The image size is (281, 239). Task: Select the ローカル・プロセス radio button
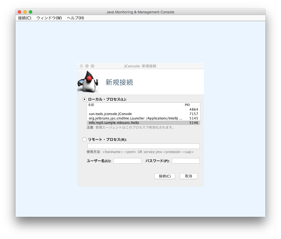tap(84, 99)
